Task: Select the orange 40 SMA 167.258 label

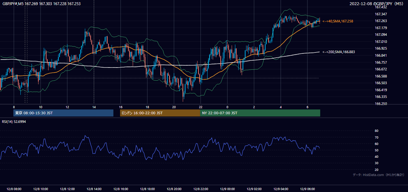Action: click(x=338, y=21)
